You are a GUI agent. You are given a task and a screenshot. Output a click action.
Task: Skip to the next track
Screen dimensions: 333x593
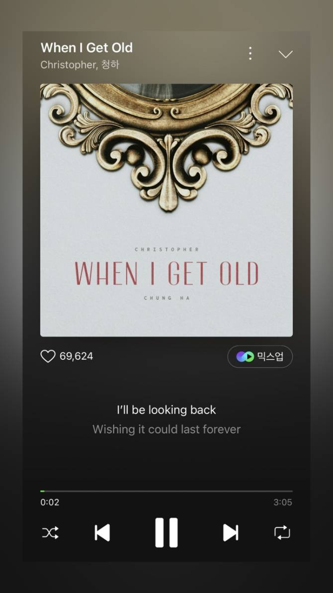click(231, 533)
